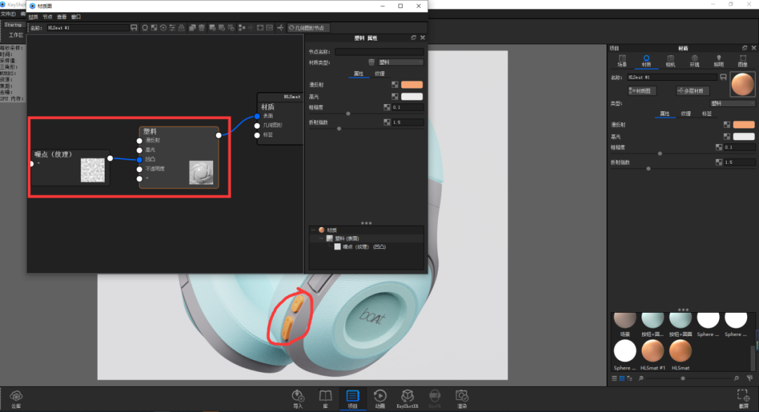Open the 材质 menu in Material Graph
Viewport: 759px width, 412px height.
pos(33,17)
